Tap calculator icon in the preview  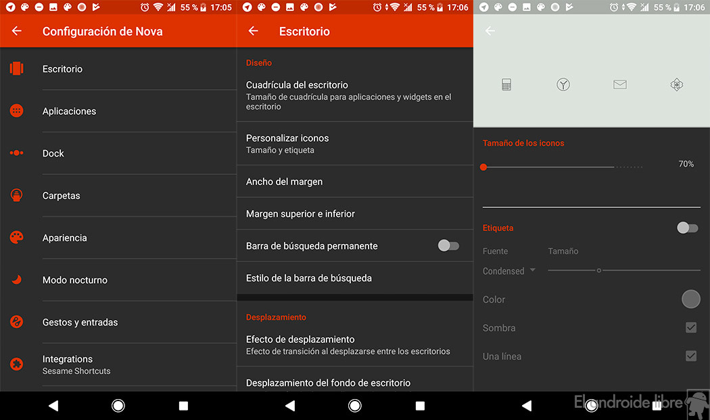tap(506, 84)
